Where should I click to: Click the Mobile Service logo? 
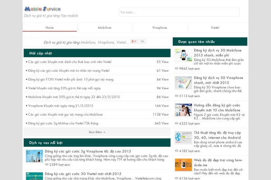point(42,9)
